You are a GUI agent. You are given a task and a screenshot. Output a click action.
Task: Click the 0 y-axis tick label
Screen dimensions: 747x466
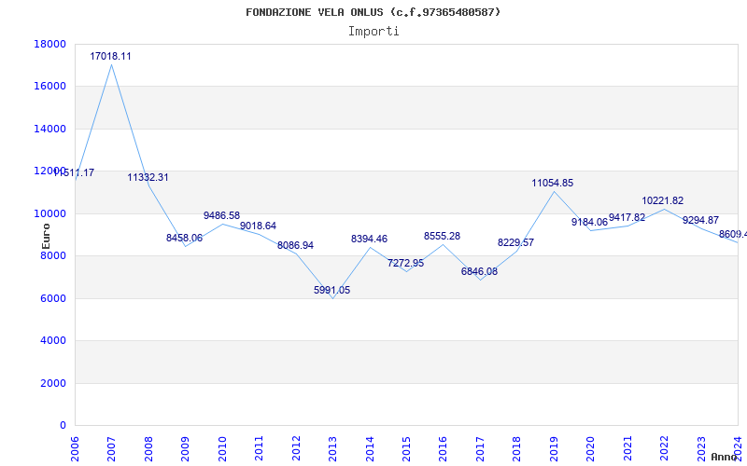(x=63, y=426)
